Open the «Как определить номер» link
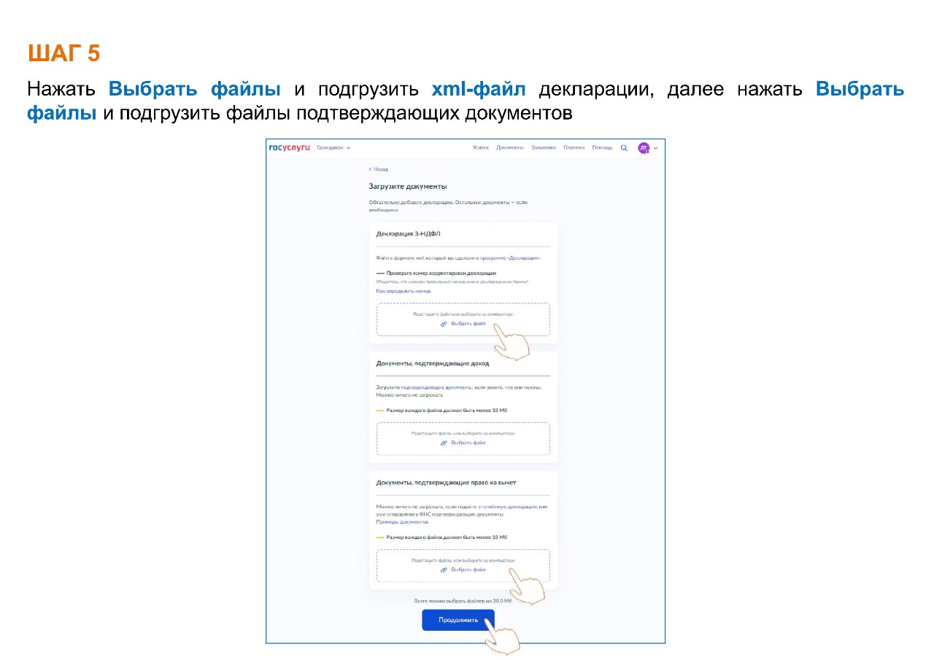This screenshot has height=660, width=934. 404,291
